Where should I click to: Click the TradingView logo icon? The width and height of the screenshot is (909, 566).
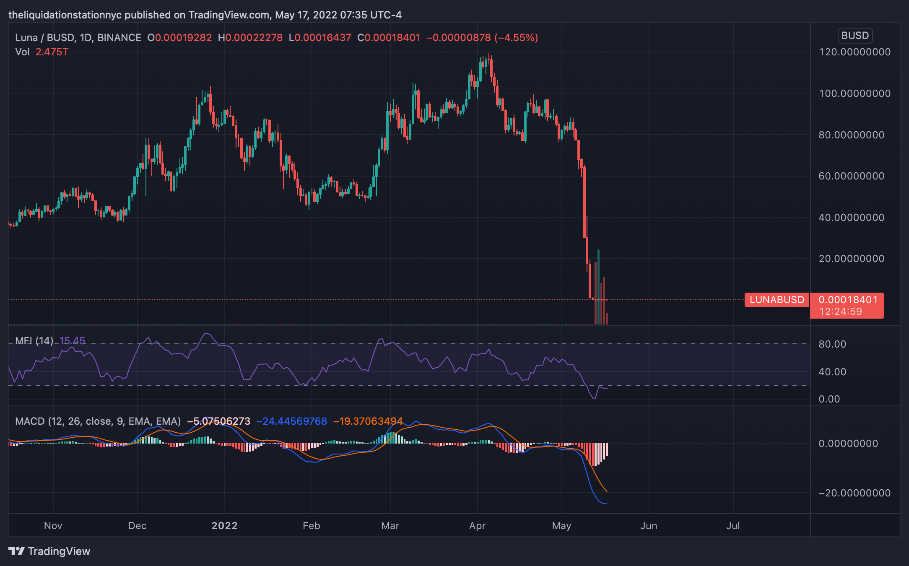tap(17, 551)
